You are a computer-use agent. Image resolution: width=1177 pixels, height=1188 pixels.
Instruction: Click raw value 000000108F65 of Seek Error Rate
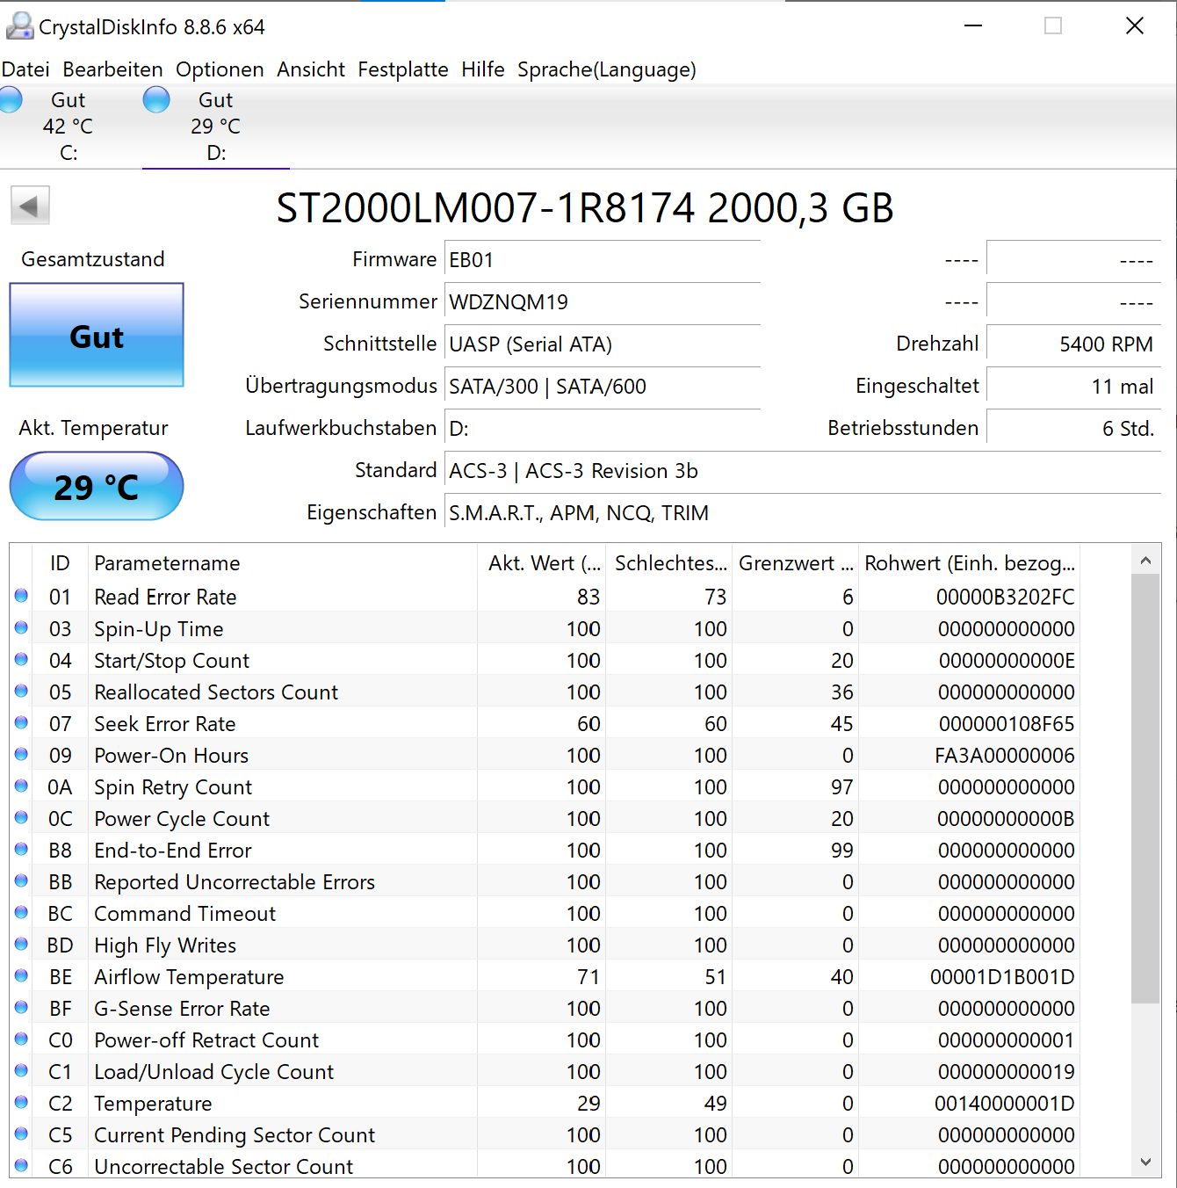tap(1007, 724)
